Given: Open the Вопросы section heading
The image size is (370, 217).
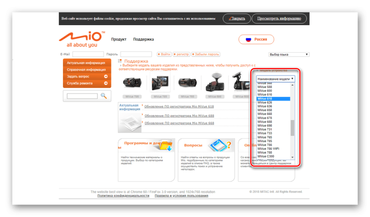Looking at the screenshot, I should [x=193, y=145].
